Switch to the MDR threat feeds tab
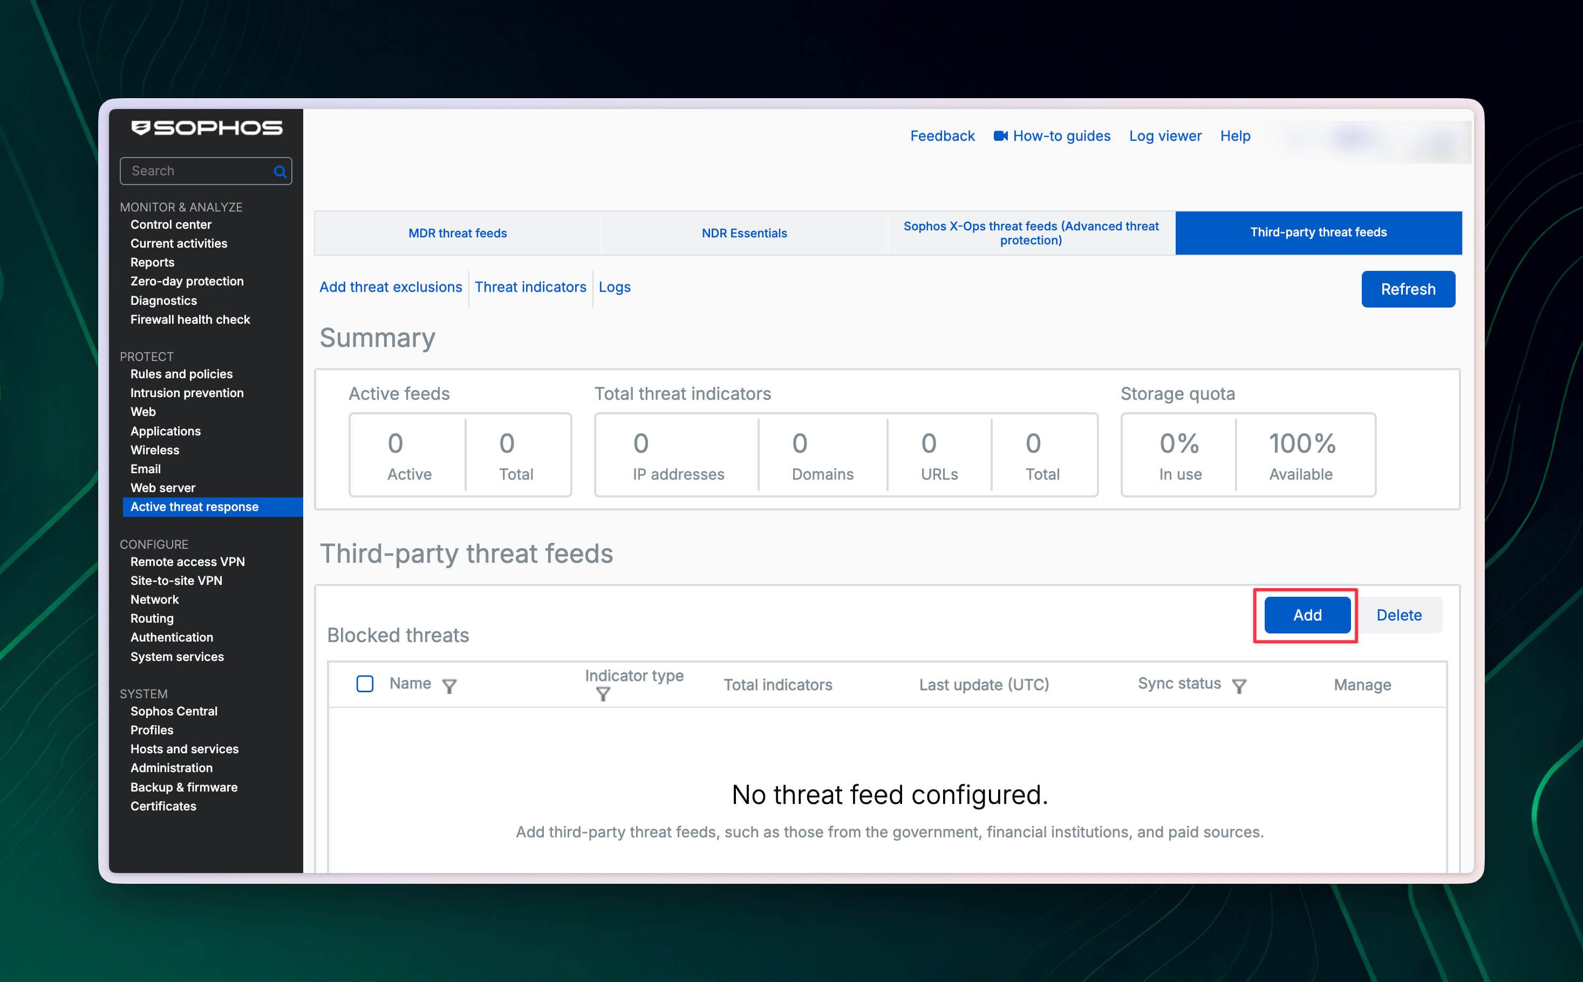1583x982 pixels. tap(458, 233)
